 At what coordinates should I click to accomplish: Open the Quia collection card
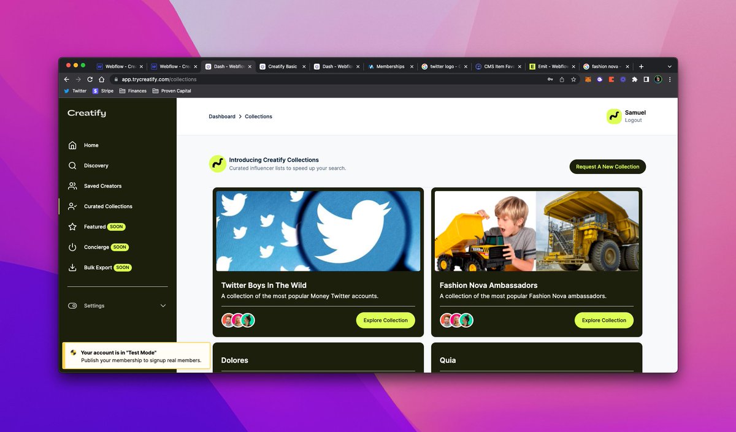coord(537,357)
